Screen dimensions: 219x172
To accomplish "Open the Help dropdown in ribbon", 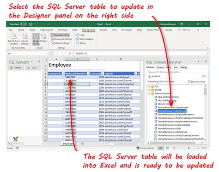I will click(81, 35).
